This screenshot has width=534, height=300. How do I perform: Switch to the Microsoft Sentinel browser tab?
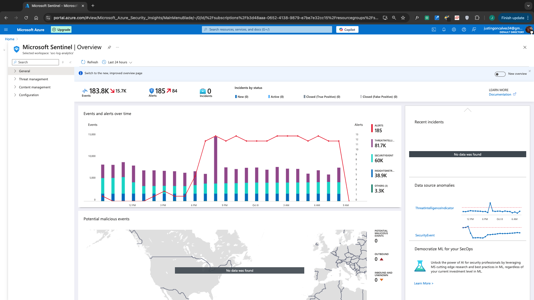coord(55,6)
